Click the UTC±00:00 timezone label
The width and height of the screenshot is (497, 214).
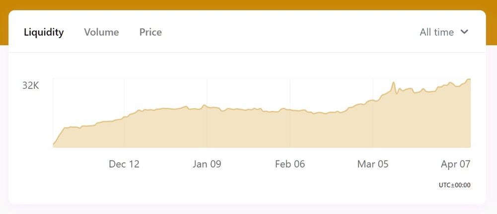(454, 185)
